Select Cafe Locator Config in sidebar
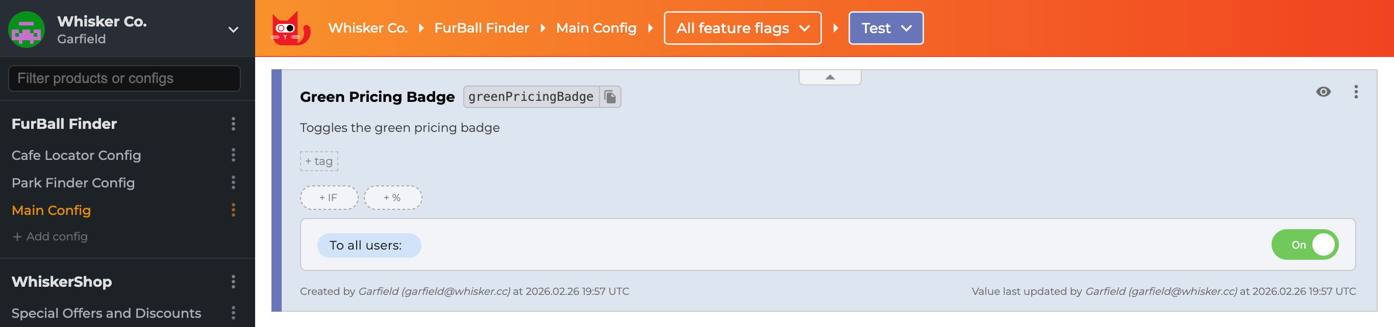1394x327 pixels. tap(77, 155)
